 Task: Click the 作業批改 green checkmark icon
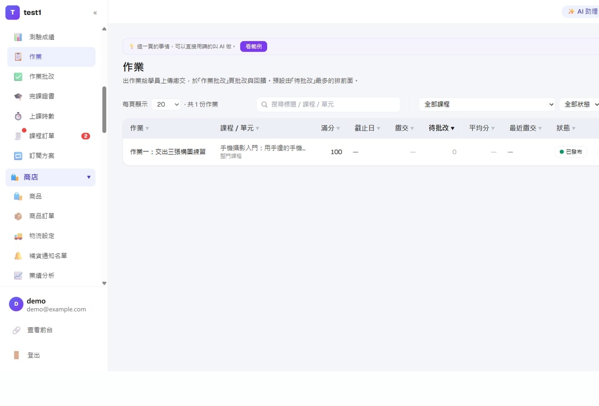coord(18,77)
